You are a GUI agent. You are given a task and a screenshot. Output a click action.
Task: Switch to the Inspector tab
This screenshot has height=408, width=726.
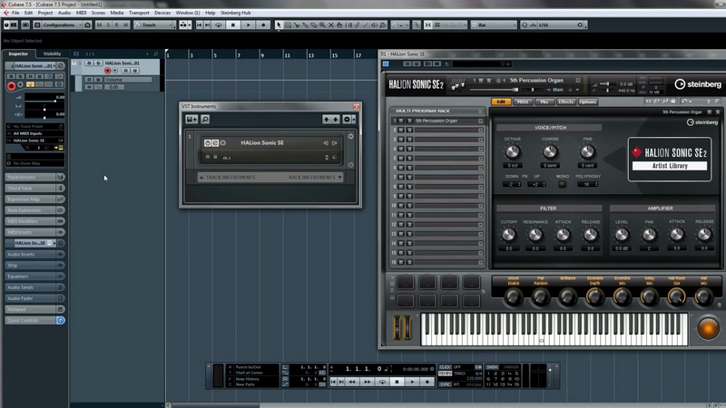click(x=18, y=53)
